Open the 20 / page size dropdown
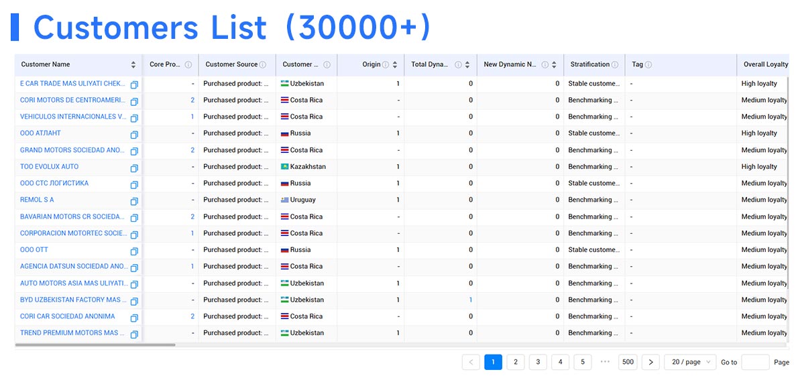The height and width of the screenshot is (378, 798). click(x=690, y=362)
